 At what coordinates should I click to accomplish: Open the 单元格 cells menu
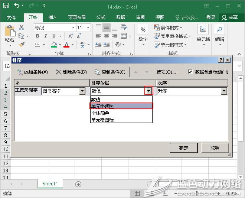click(203, 35)
